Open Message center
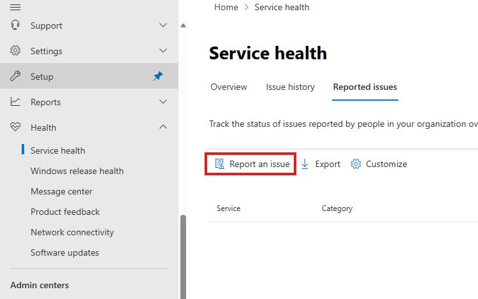 tap(62, 191)
